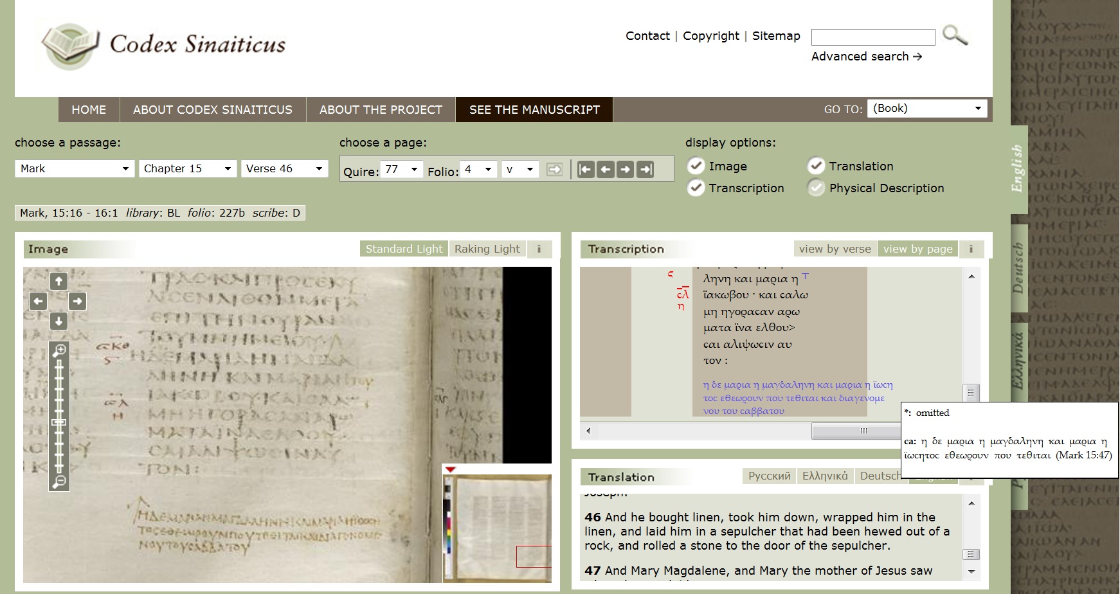The width and height of the screenshot is (1120, 594).
Task: Pan manuscript image right arrow
Action: [x=77, y=301]
